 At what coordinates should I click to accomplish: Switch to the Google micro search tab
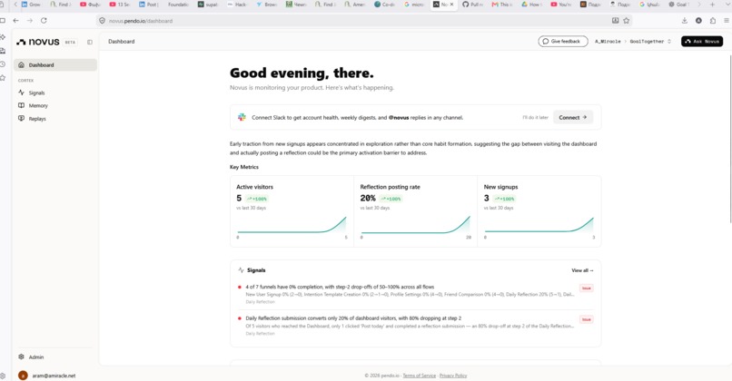[x=413, y=5]
